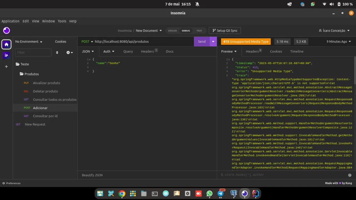Open the Insomnia home dashboard icon
This screenshot has height=200, width=356.
tap(6, 44)
